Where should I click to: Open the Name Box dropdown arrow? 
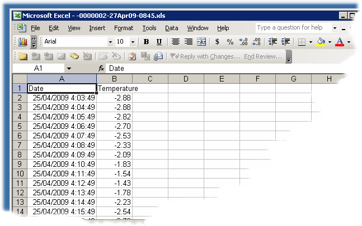(69, 68)
